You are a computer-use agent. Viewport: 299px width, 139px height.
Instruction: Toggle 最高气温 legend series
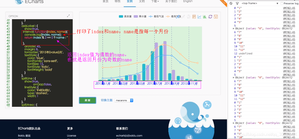click(x=173, y=16)
